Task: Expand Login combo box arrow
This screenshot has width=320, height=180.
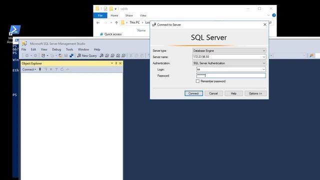Action: click(x=263, y=69)
